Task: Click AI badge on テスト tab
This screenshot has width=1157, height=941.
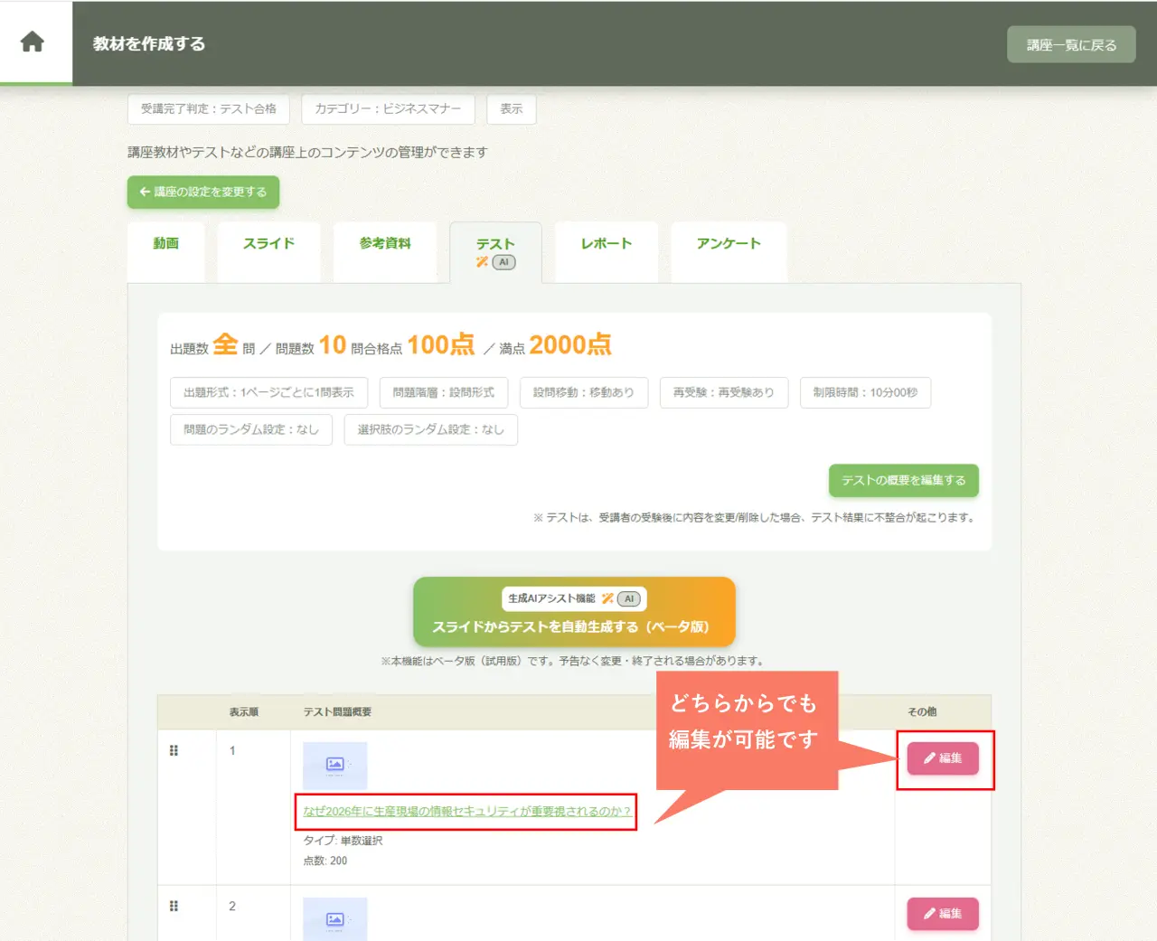Action: (x=503, y=262)
